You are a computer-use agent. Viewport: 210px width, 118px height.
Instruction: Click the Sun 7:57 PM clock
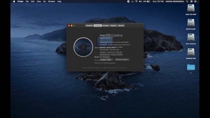[158, 1]
